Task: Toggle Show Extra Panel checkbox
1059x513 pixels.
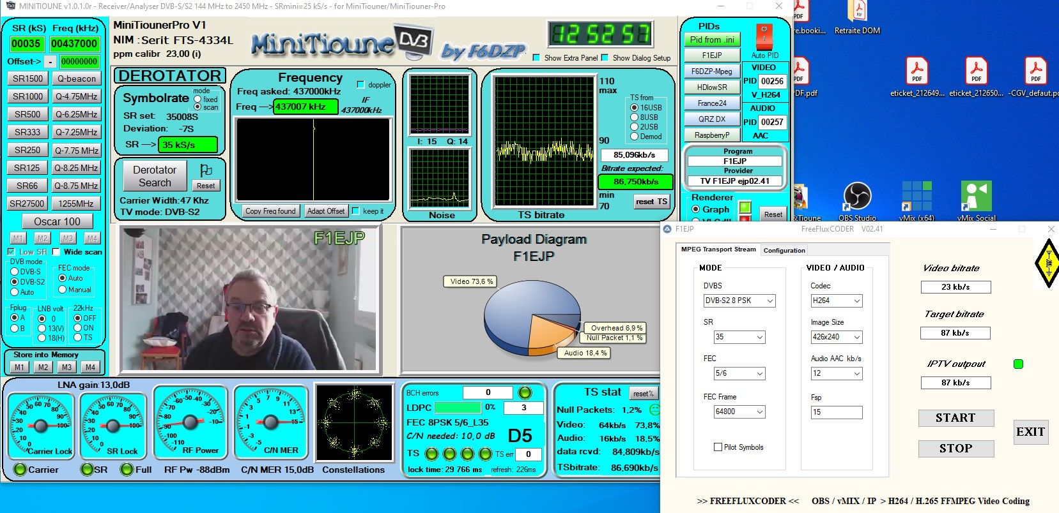Action: coord(536,57)
